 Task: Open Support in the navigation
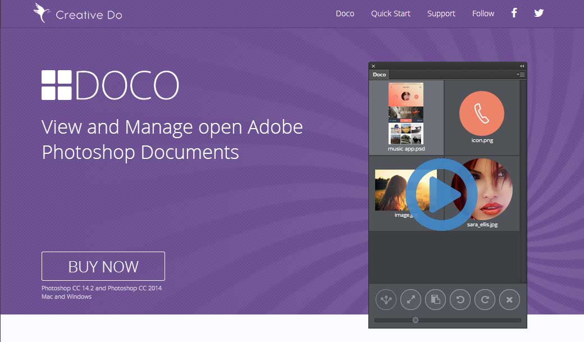point(441,13)
